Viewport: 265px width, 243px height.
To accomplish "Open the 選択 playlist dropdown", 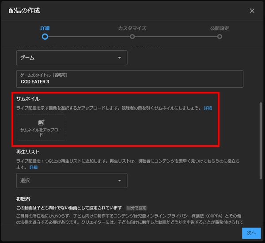I will tap(72, 180).
